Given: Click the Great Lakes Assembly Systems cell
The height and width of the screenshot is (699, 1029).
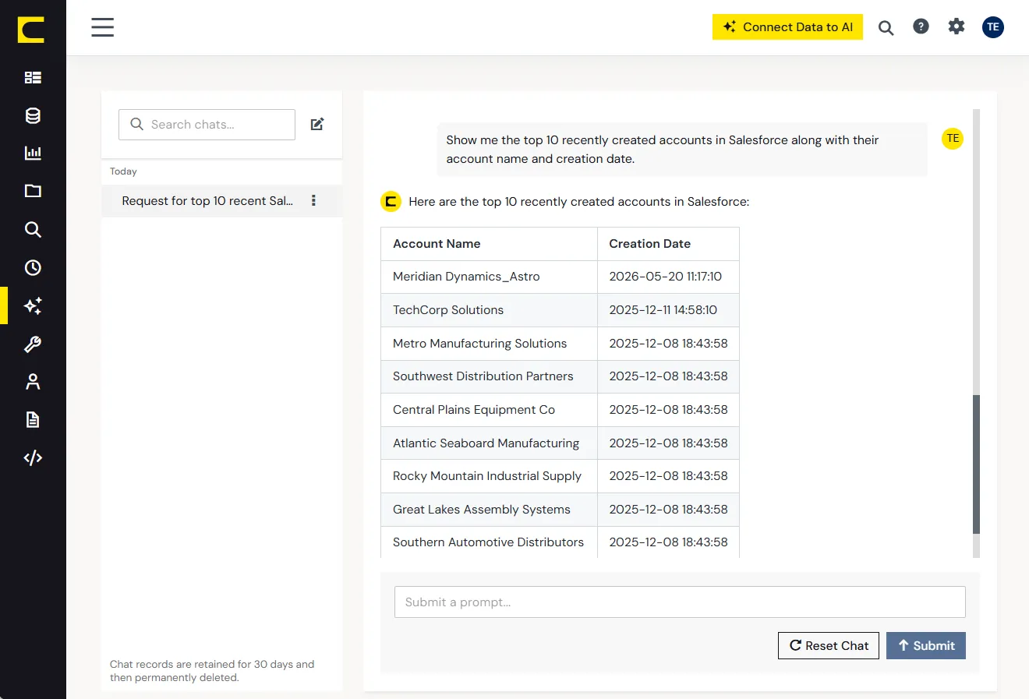Looking at the screenshot, I should 489,510.
